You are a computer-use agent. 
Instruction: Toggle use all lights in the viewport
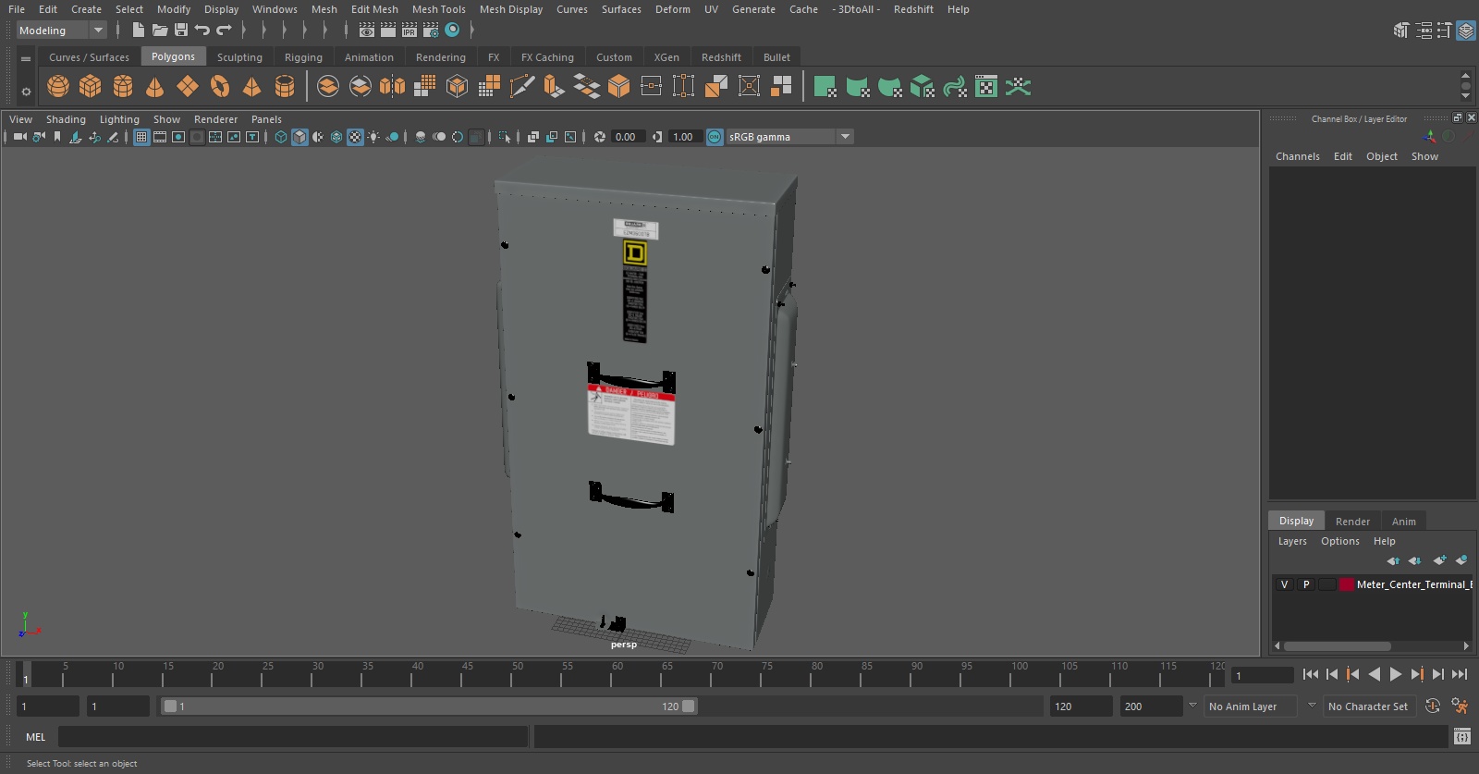[373, 137]
